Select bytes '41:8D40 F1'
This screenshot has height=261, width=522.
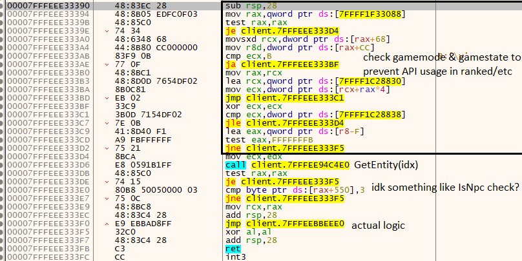click(140, 131)
